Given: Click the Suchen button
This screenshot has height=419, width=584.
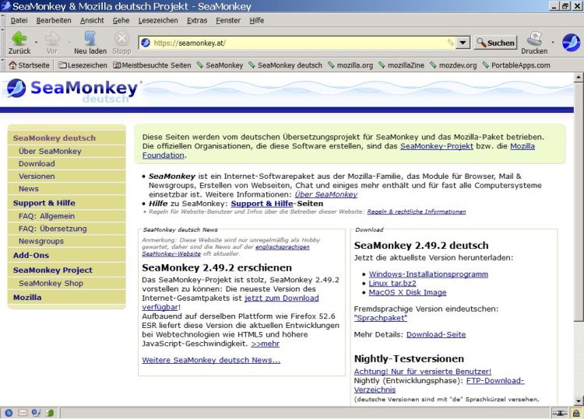Looking at the screenshot, I should click(x=496, y=43).
